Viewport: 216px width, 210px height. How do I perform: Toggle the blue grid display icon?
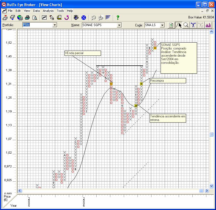108,18
